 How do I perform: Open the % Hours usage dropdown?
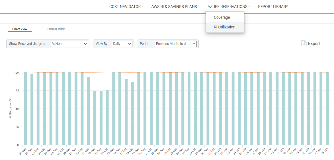coord(69,44)
